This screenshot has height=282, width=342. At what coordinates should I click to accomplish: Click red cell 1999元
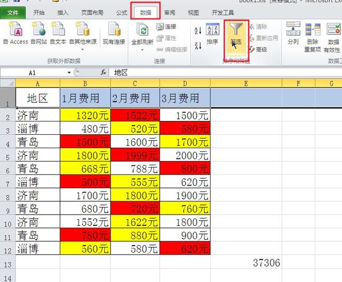[135, 155]
